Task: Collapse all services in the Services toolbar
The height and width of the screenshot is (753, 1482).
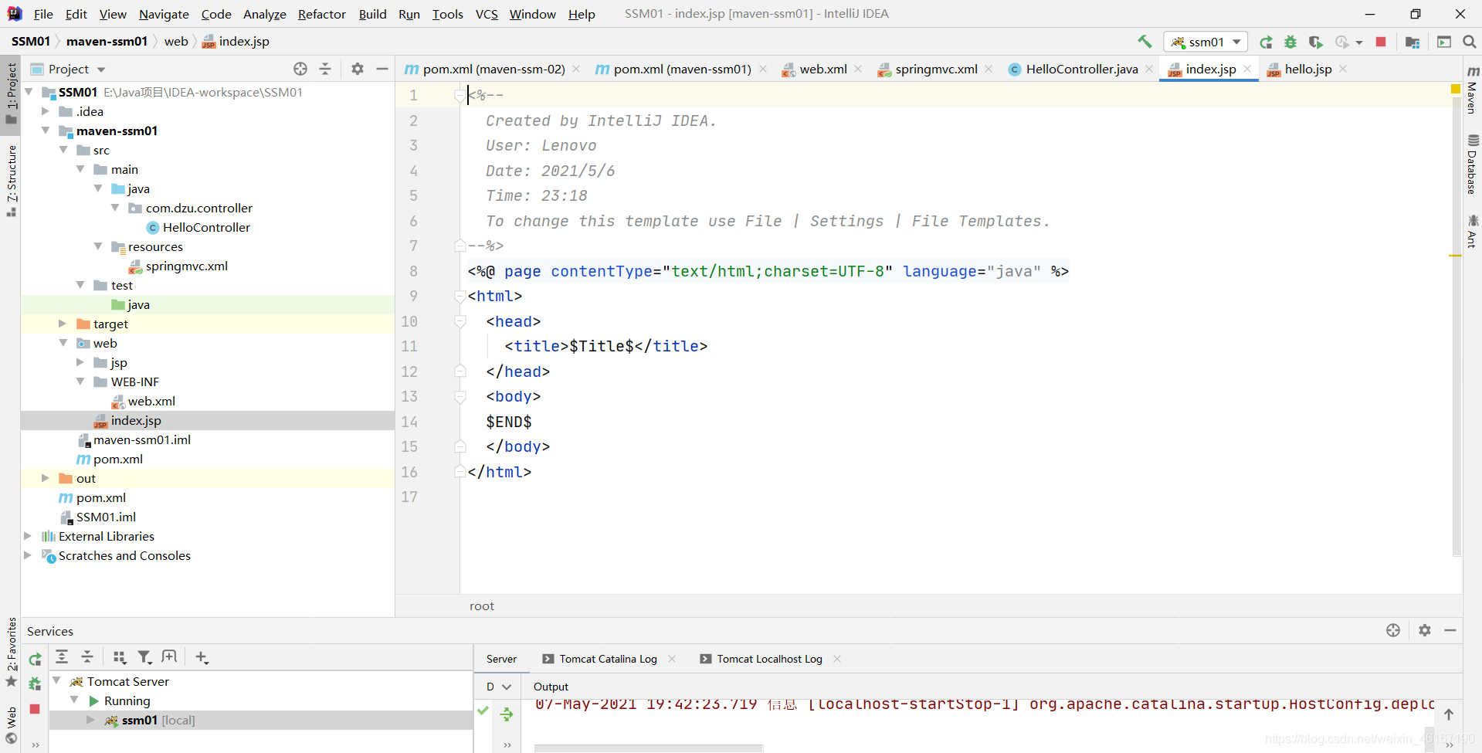Action: pyautogui.click(x=87, y=657)
